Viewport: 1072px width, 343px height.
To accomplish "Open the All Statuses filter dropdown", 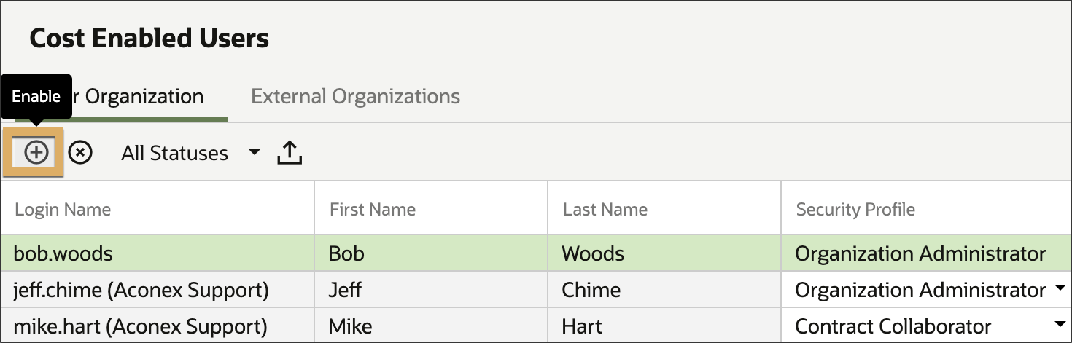I will 190,153.
